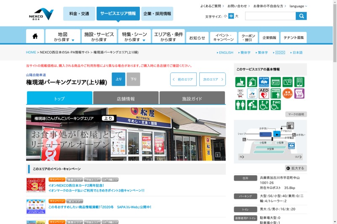Click the home icon in navigation bar
The height and width of the screenshot is (224, 337).
click(x=35, y=36)
